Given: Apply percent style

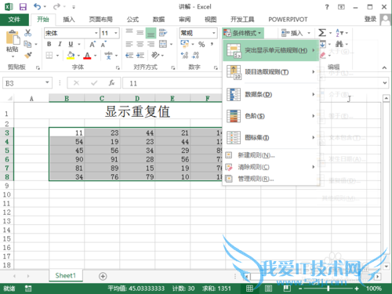Looking at the screenshot, I should [x=201, y=45].
